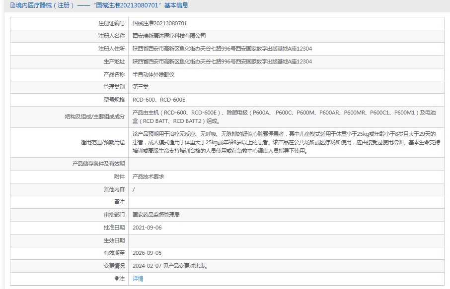Select approving department 国家药品监督管理局
The image size is (450, 289).
pyautogui.click(x=156, y=215)
